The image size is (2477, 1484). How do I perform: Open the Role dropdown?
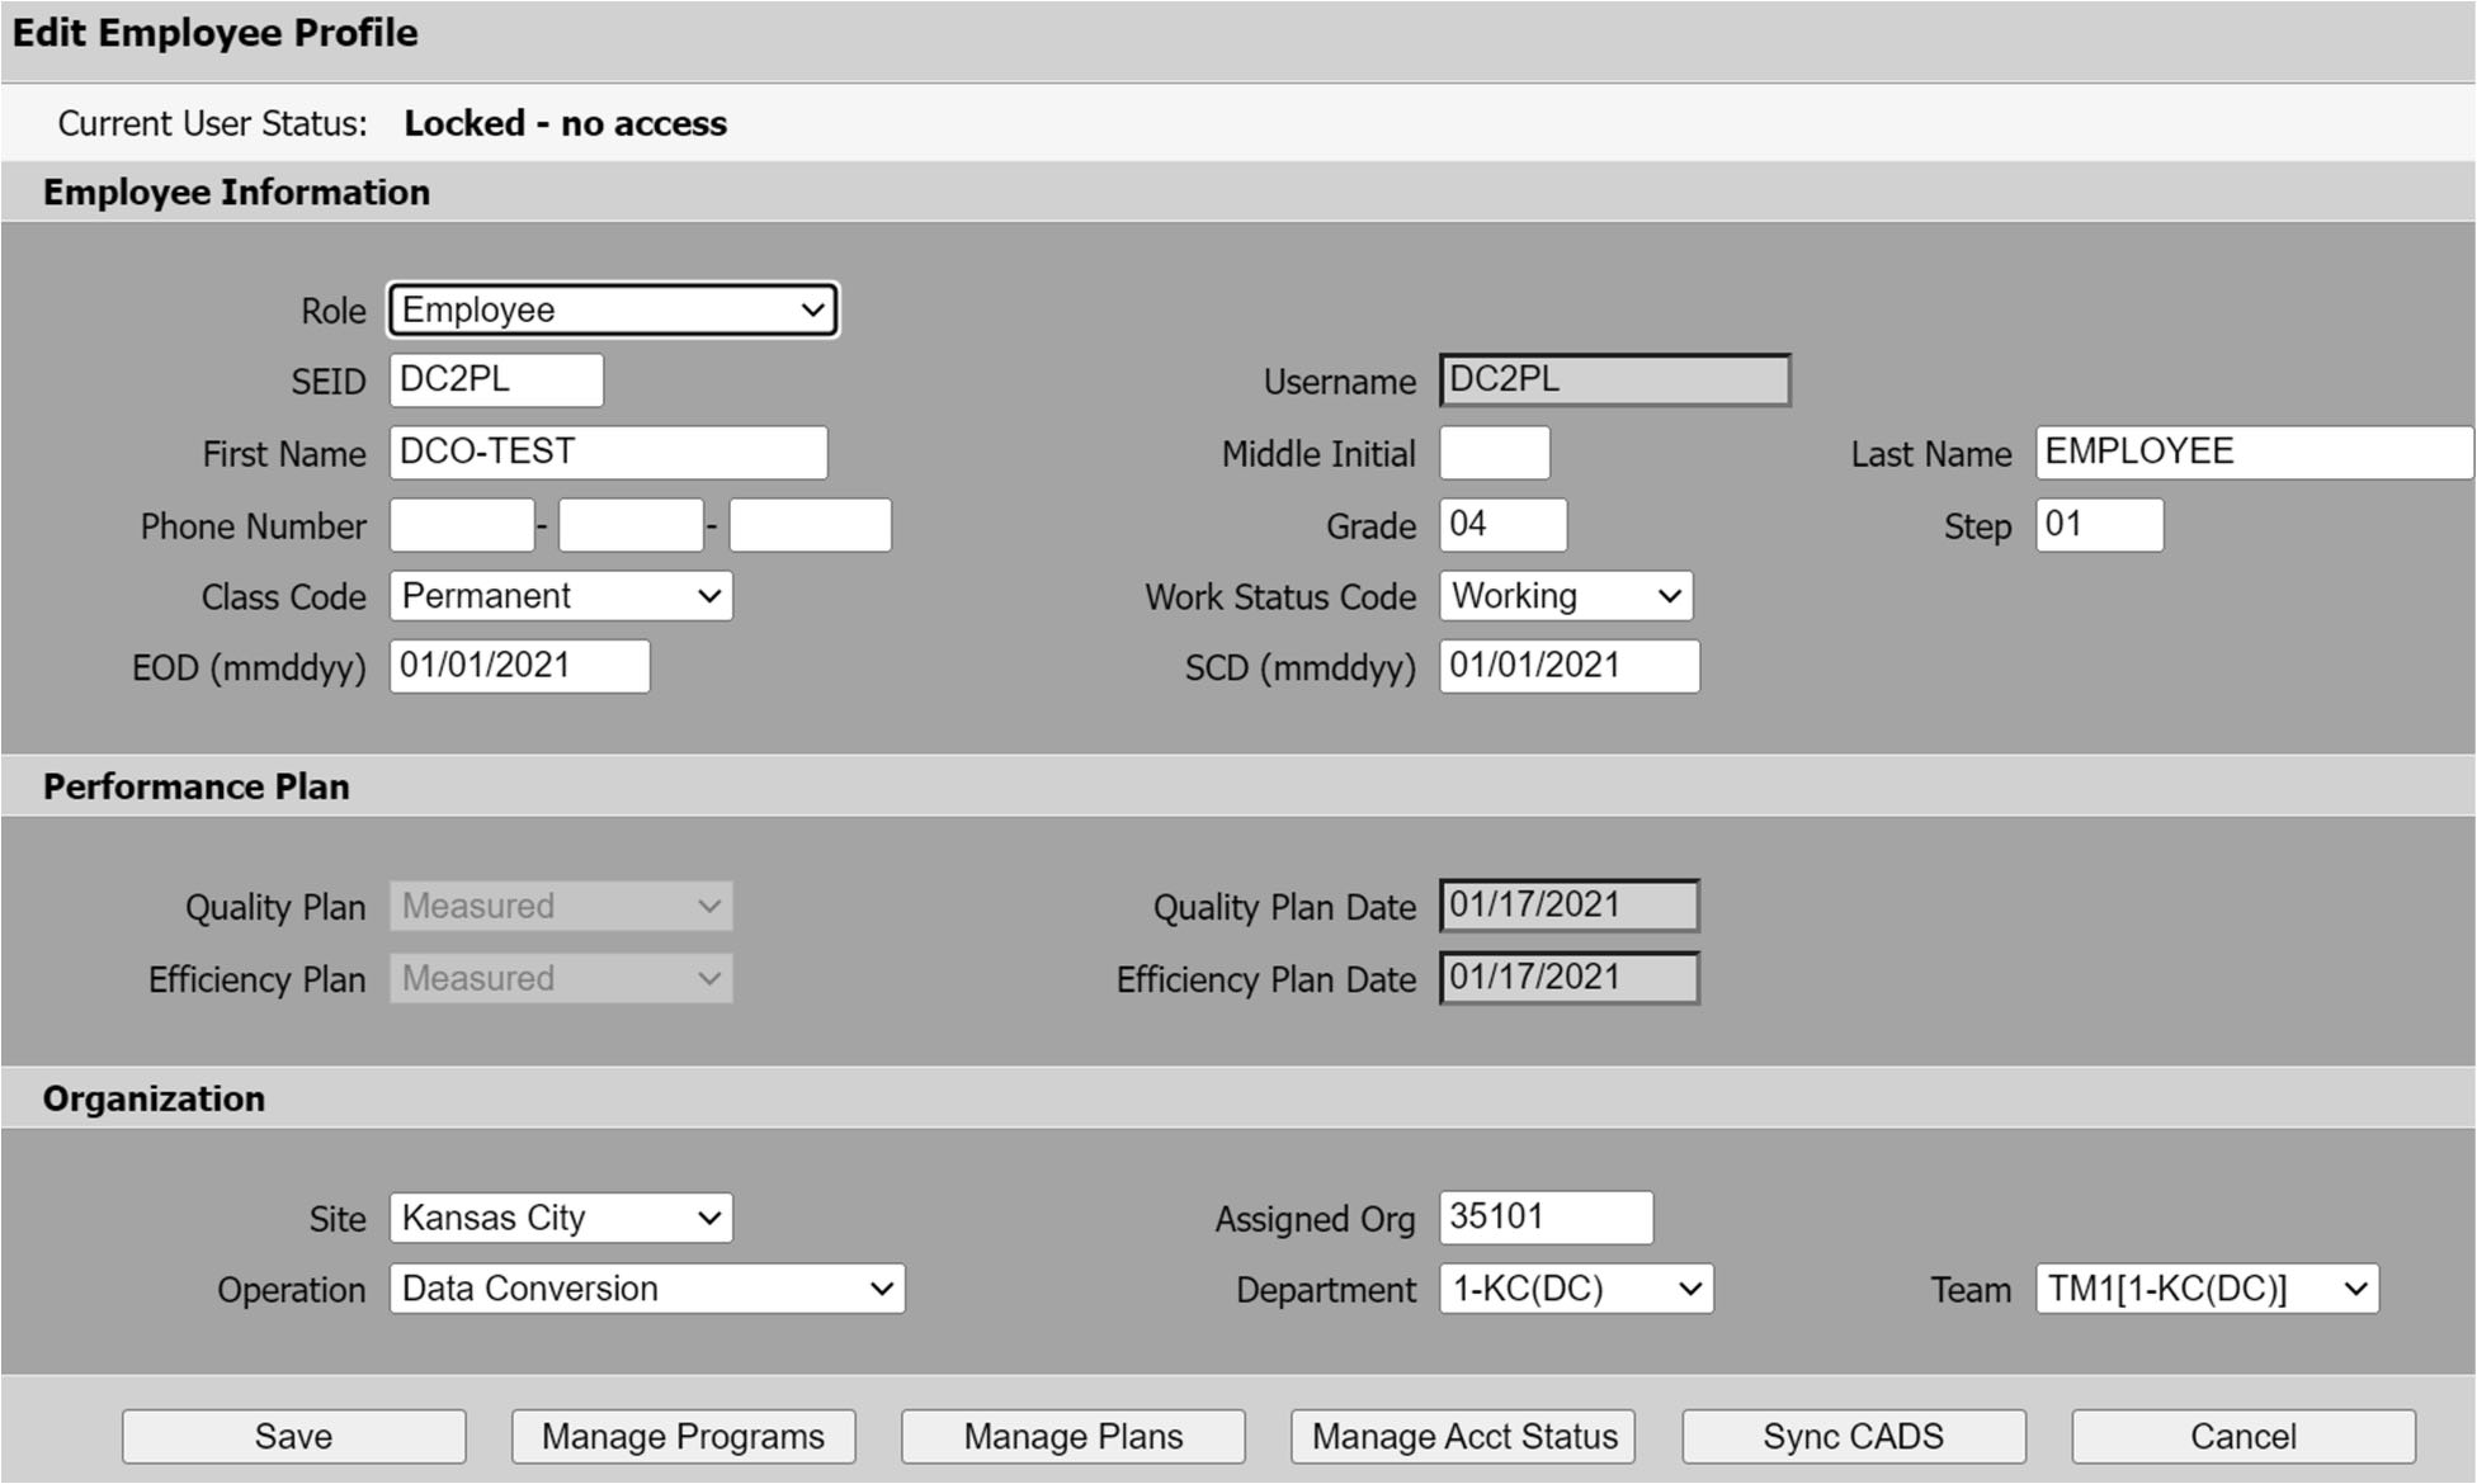coord(612,310)
